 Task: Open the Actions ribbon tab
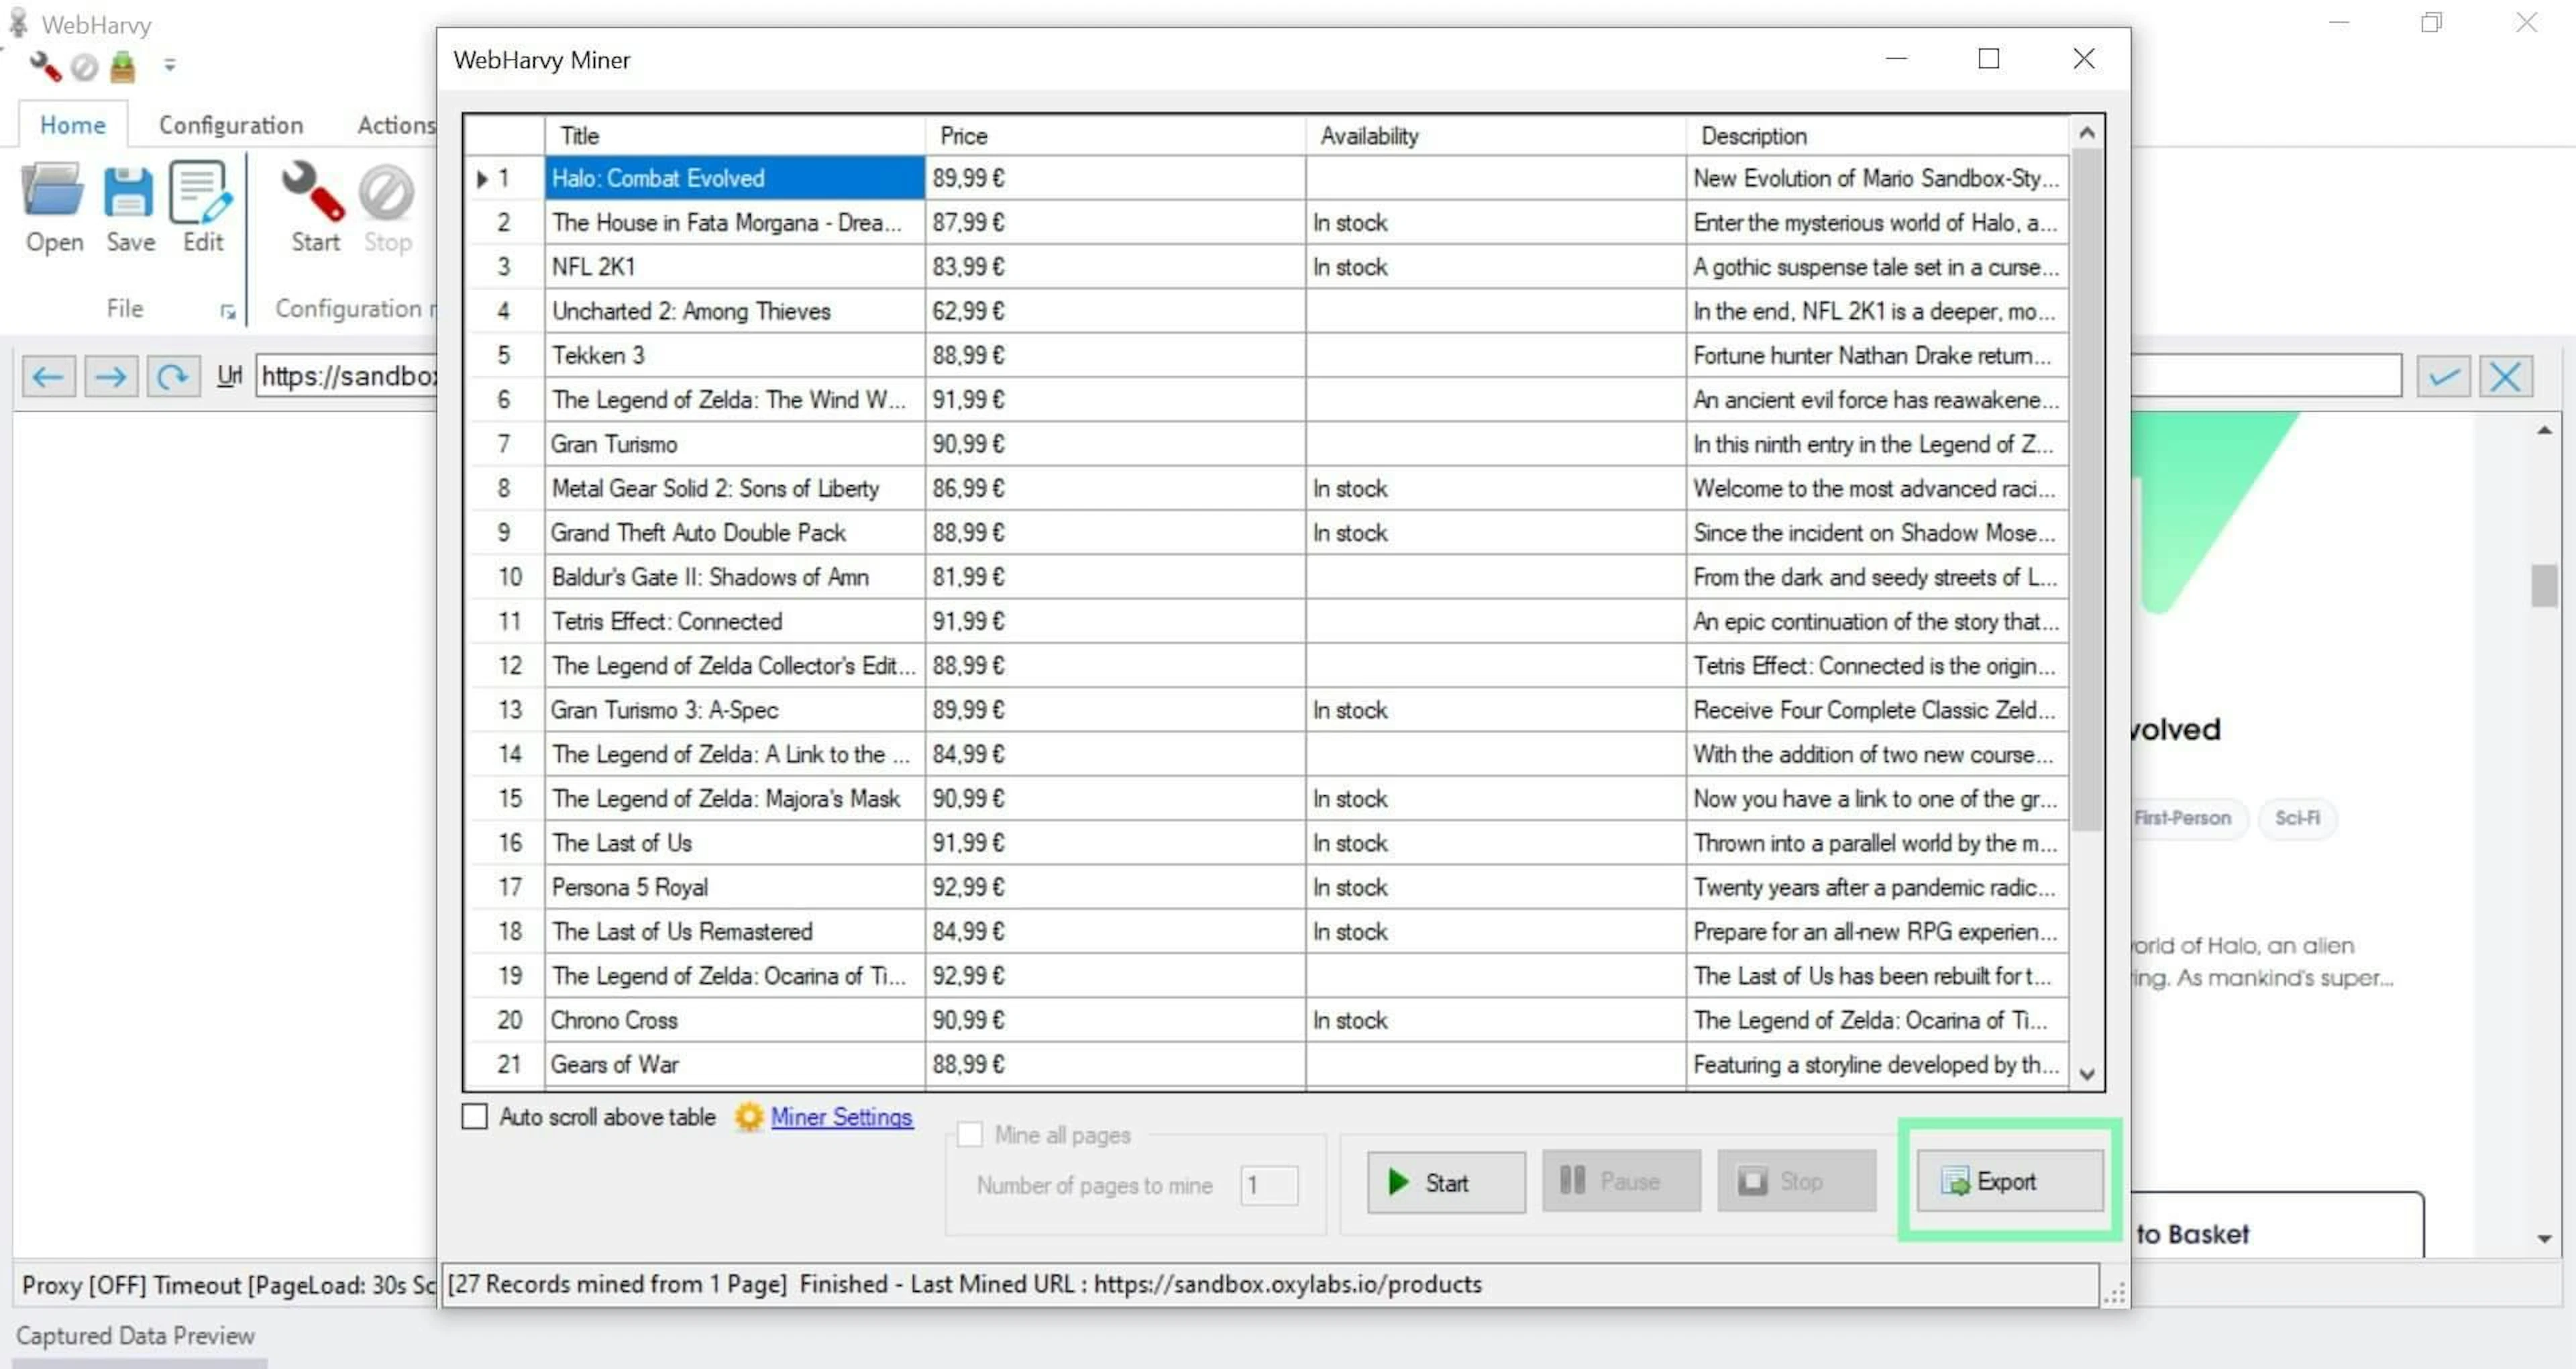click(x=397, y=125)
